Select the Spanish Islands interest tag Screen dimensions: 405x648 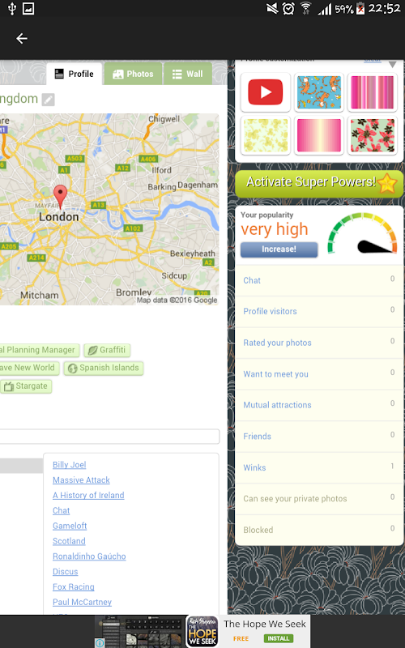coord(104,368)
